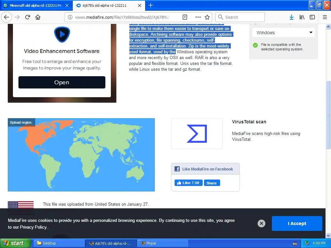This screenshot has width=331, height=248.
Task: Click the green compatibility check icon
Action: (255, 45)
